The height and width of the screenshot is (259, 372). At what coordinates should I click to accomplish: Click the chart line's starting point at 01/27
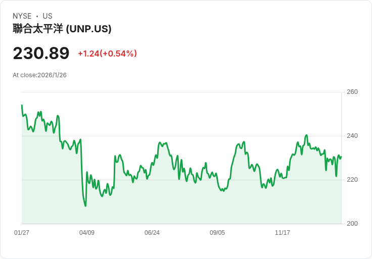tap(22, 106)
